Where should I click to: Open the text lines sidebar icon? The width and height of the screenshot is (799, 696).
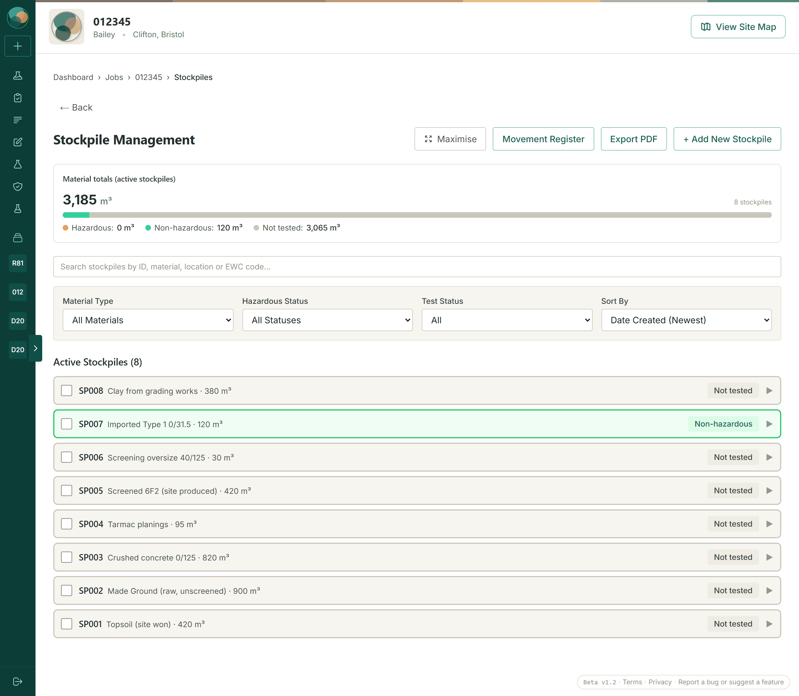(17, 120)
